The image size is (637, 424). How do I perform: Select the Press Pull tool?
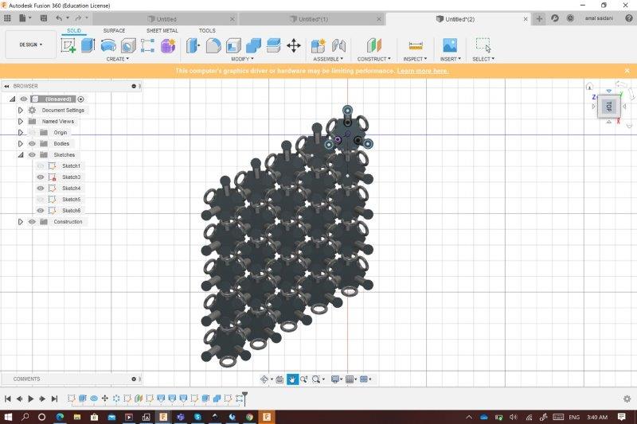193,45
